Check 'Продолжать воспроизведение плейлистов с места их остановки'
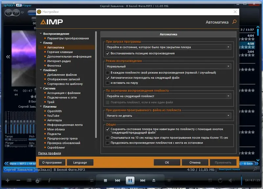263x189 pixels. pos(108,143)
